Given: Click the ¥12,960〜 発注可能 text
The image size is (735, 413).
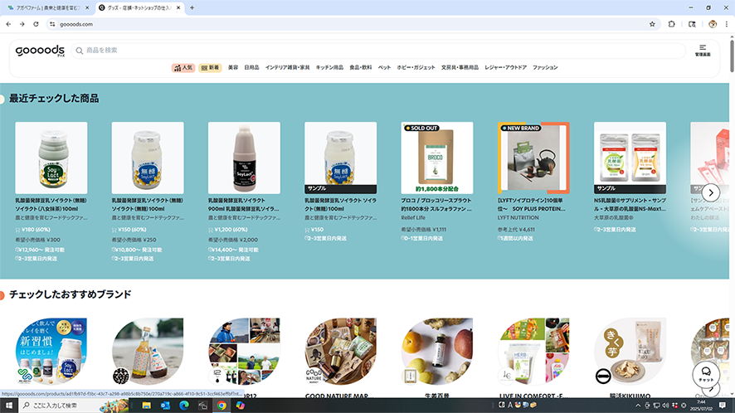Looking at the screenshot, I should (x=41, y=250).
